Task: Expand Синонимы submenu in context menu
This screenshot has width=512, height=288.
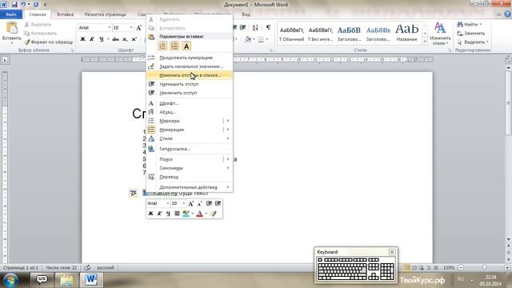Action: click(x=190, y=168)
